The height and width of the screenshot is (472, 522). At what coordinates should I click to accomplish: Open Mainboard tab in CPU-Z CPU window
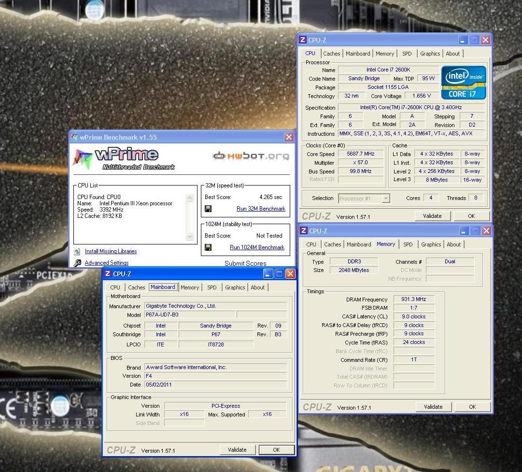click(358, 54)
